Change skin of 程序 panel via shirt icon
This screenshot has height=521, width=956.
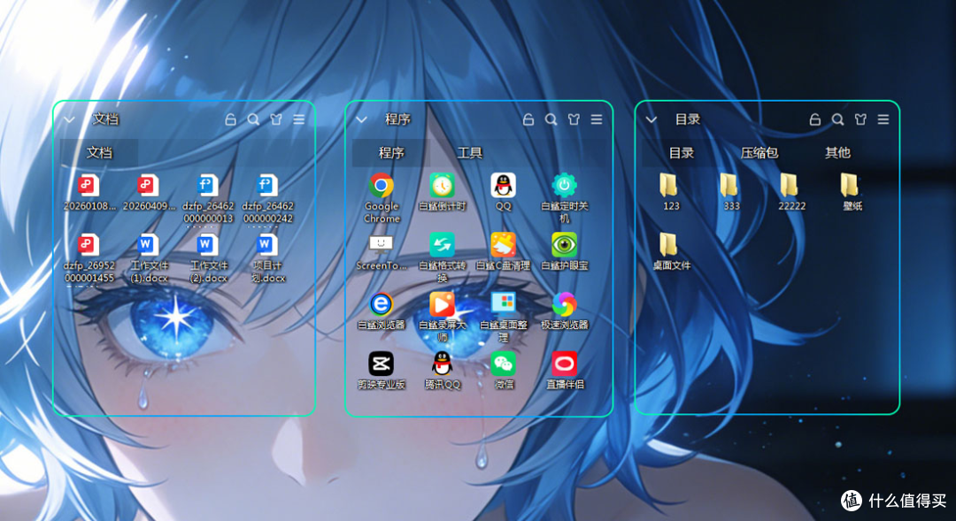[x=574, y=120]
